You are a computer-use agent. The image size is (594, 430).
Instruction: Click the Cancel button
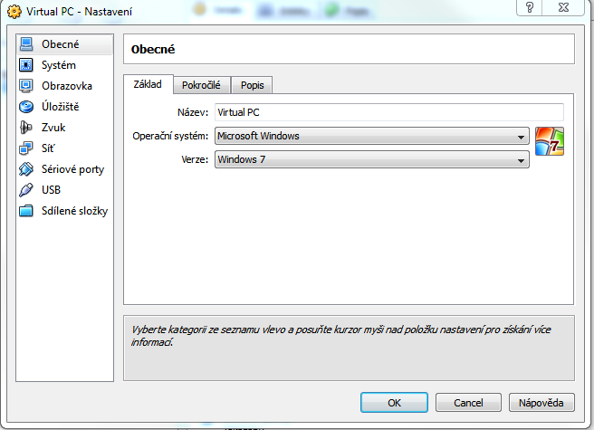(x=468, y=402)
